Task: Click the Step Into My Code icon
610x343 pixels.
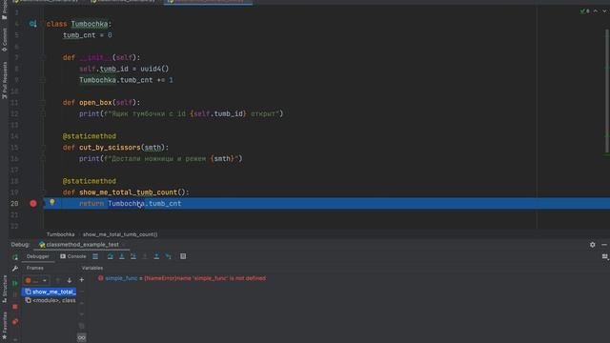Action: (133, 256)
